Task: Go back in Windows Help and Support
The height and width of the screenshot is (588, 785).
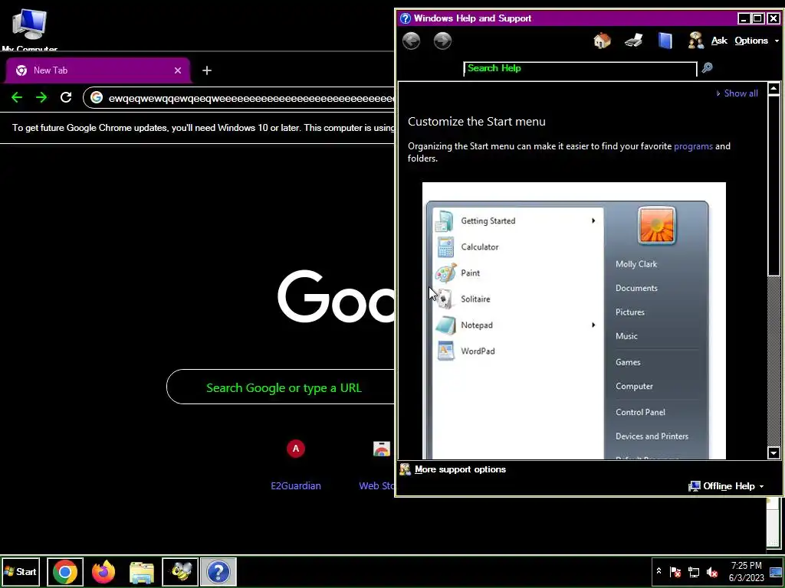Action: (x=411, y=41)
